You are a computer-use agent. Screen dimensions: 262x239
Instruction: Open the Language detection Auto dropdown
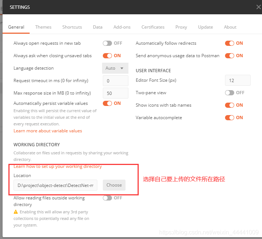[115, 68]
